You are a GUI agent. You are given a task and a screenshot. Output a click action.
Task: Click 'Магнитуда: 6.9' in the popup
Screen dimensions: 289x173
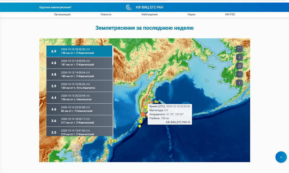tap(158, 110)
